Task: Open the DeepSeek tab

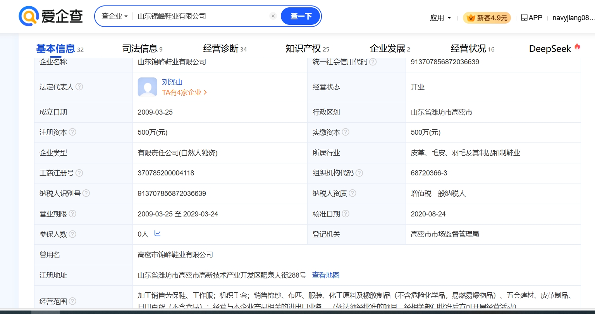Action: coord(555,49)
